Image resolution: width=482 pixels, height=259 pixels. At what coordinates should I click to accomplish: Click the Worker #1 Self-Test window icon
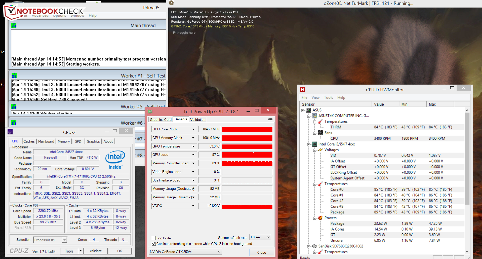tap(14, 76)
